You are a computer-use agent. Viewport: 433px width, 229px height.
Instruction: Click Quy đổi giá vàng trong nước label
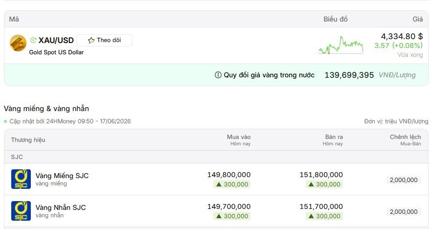[269, 75]
